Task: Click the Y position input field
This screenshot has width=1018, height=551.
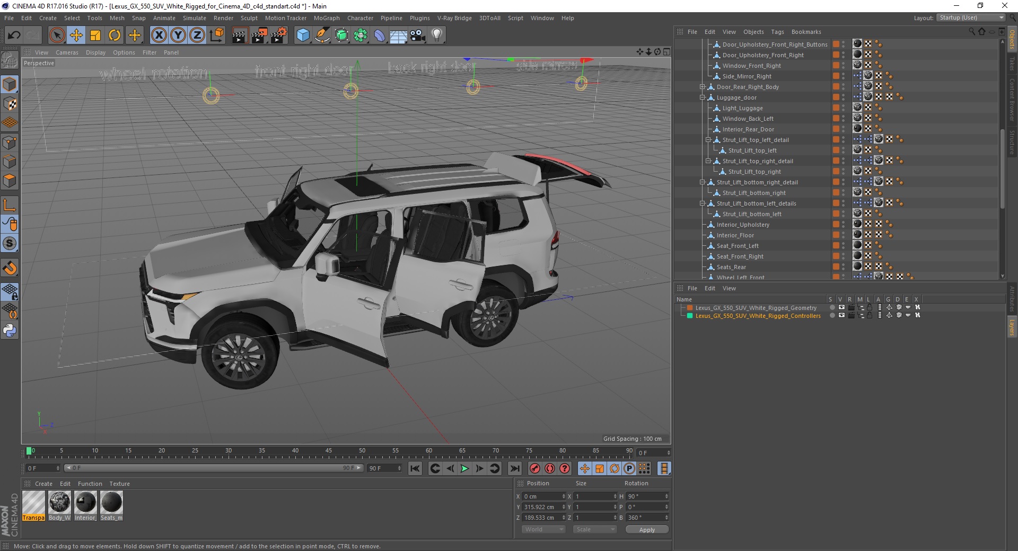Action: [543, 507]
